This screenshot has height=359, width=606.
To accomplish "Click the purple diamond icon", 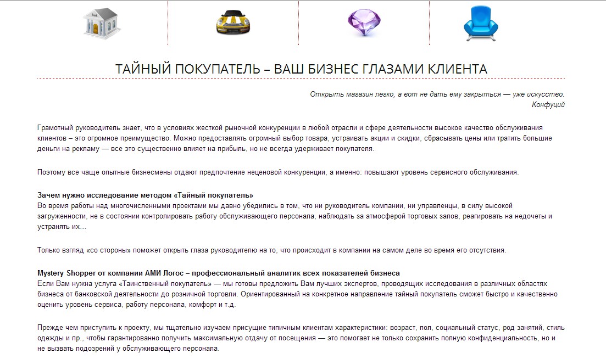I will (364, 23).
